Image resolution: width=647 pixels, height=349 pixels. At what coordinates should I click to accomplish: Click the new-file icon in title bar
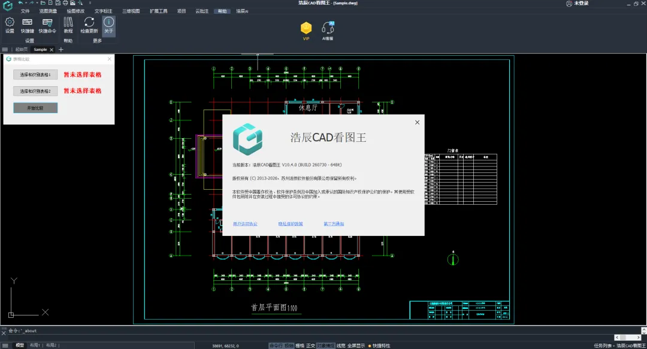[x=50, y=3]
